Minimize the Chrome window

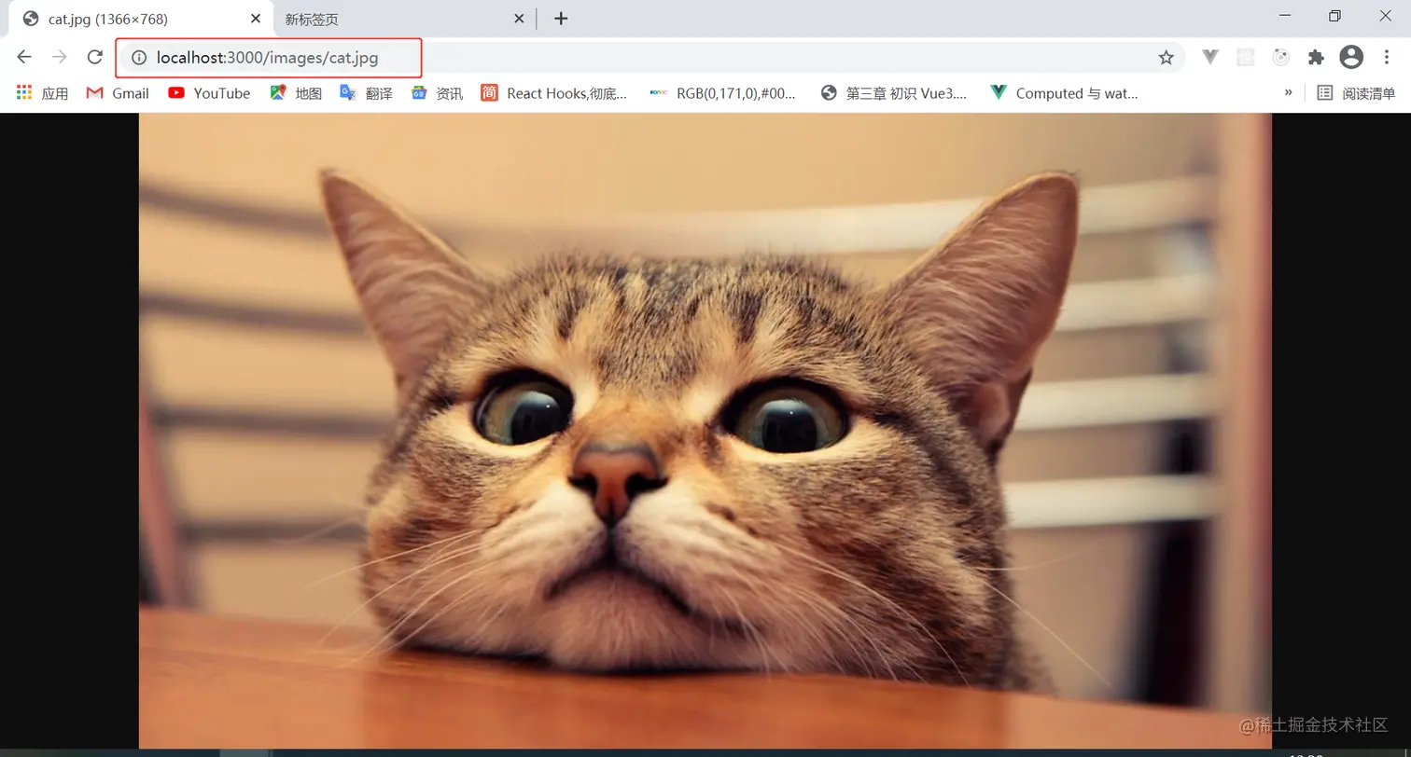tap(1285, 16)
